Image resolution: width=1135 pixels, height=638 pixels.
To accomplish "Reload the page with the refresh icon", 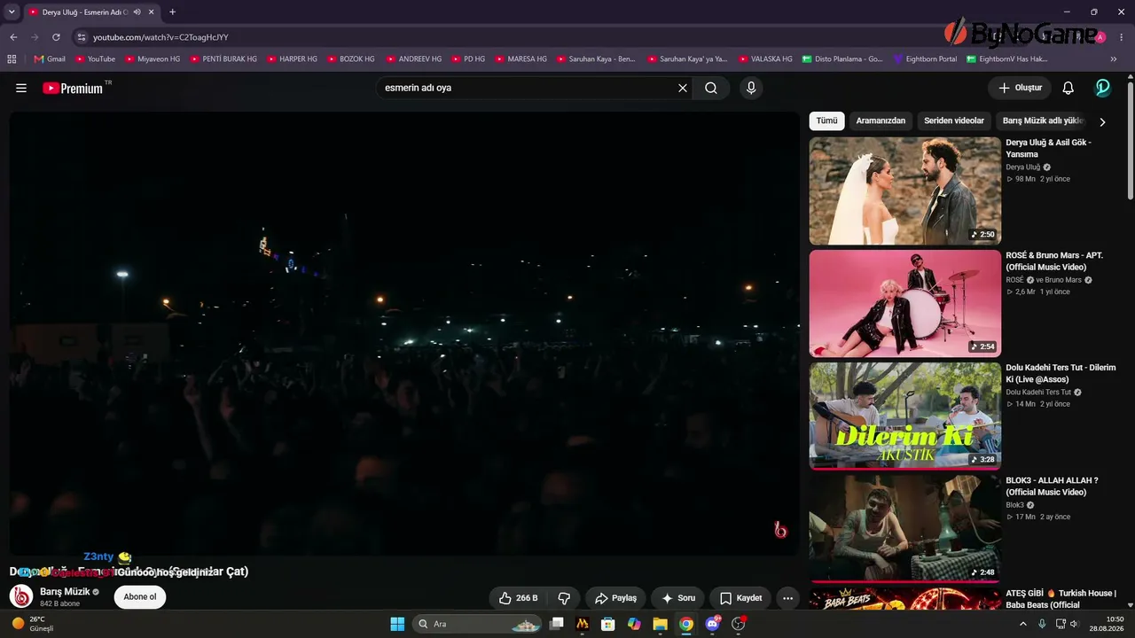I will pyautogui.click(x=56, y=37).
